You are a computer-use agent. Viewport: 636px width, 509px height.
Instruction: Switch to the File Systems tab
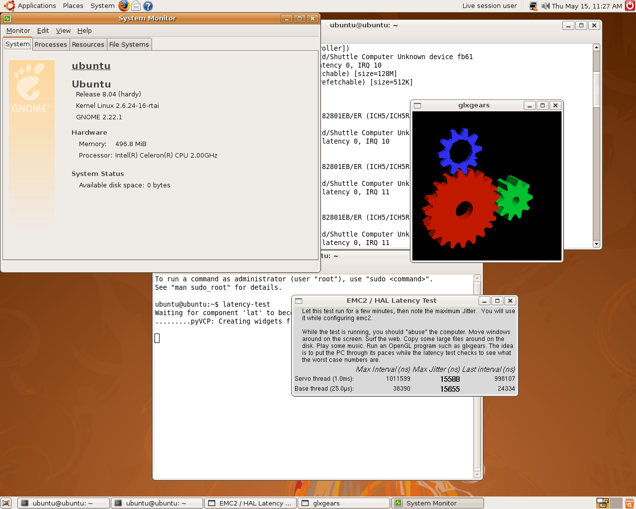(x=129, y=44)
